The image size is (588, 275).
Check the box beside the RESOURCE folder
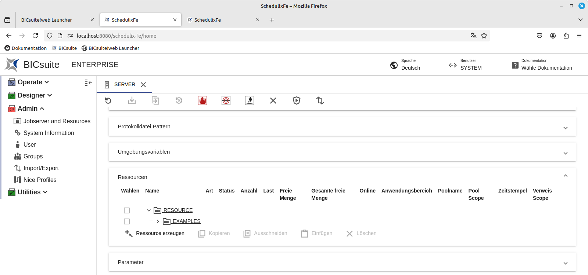[127, 210]
